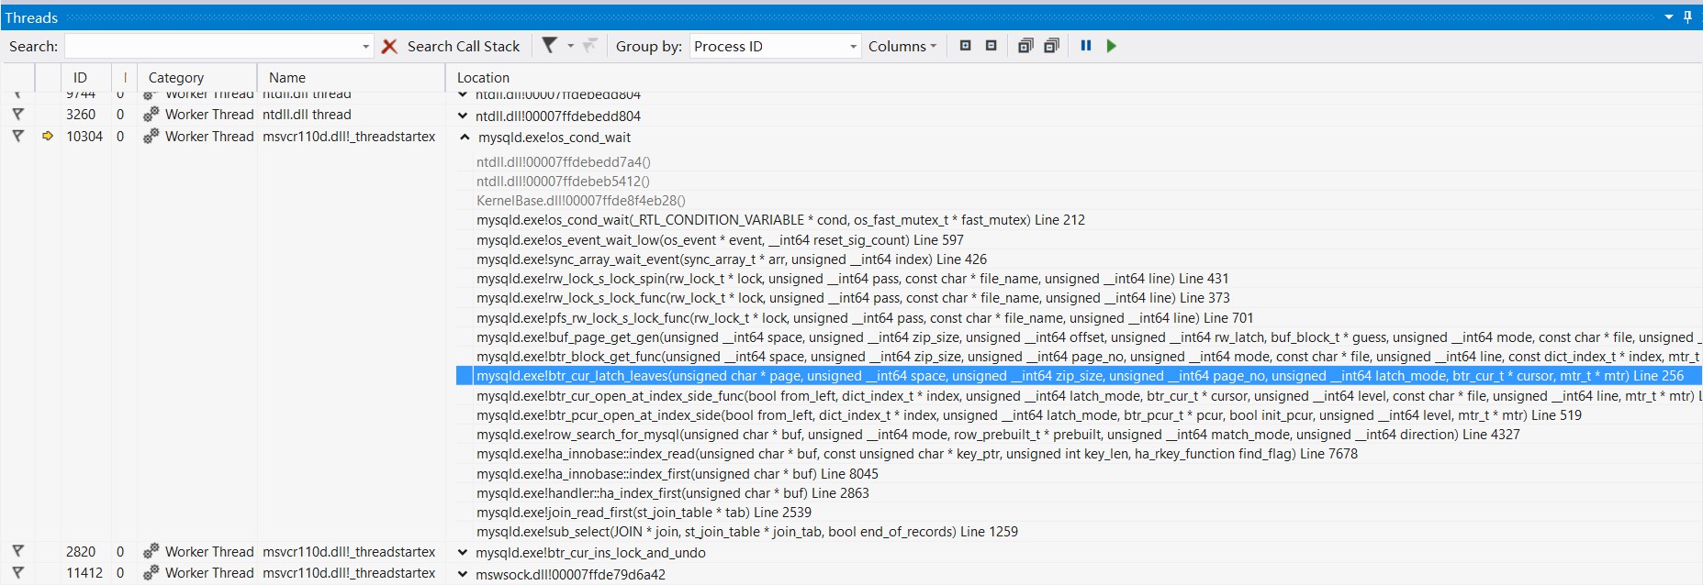Collapse the mysqld.exe!os_cond_wait call stack

[x=465, y=137]
